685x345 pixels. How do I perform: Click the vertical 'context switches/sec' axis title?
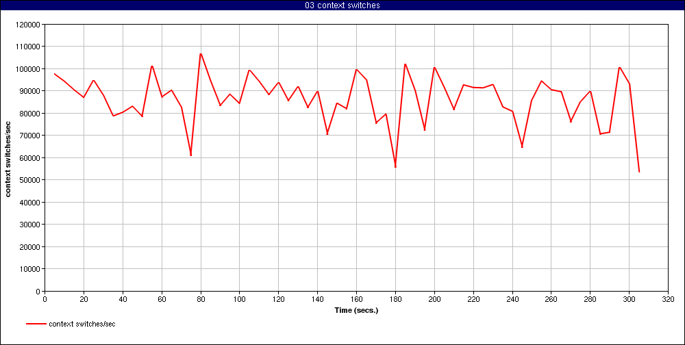click(8, 157)
